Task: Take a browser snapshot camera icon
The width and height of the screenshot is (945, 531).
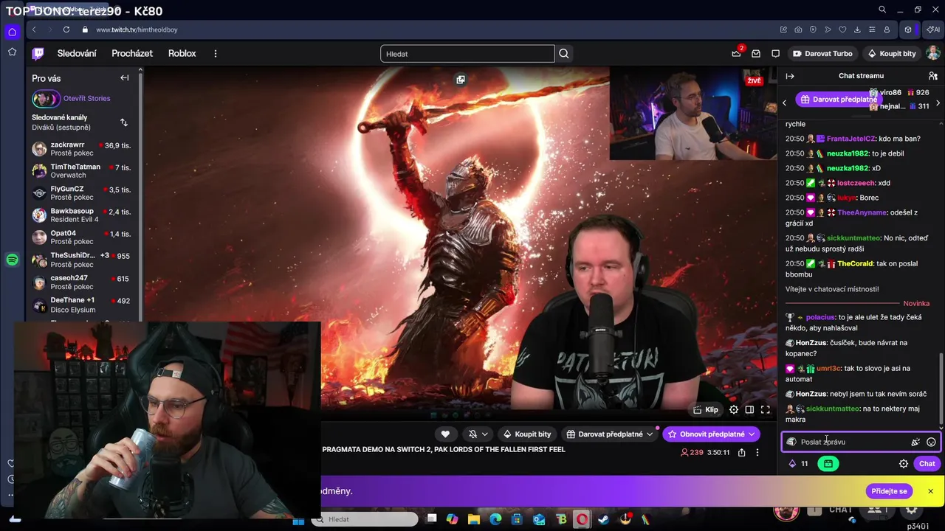Action: 798,29
